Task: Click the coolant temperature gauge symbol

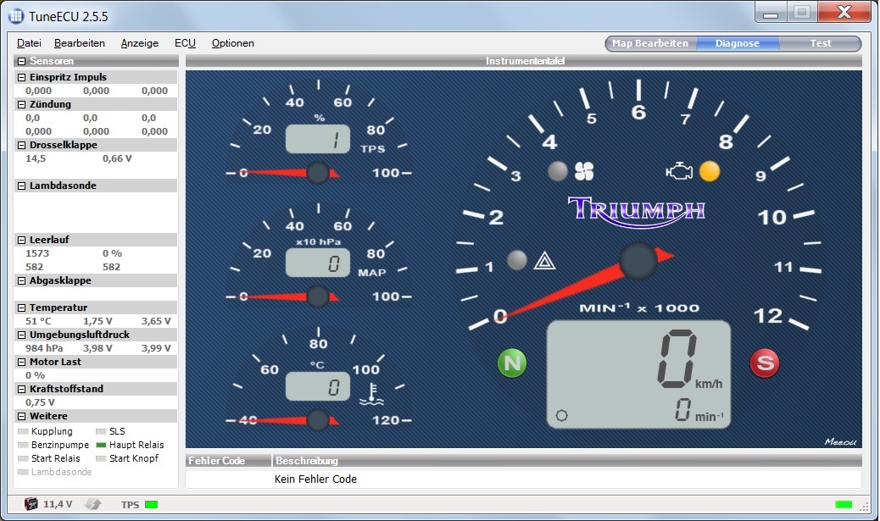Action: (x=371, y=394)
